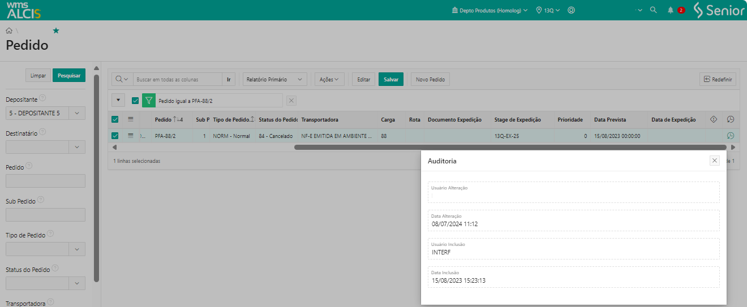Click the Novo Pedido button

431,80
